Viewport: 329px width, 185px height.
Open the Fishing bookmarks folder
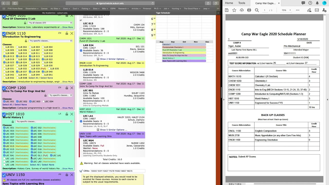coord(86,8)
